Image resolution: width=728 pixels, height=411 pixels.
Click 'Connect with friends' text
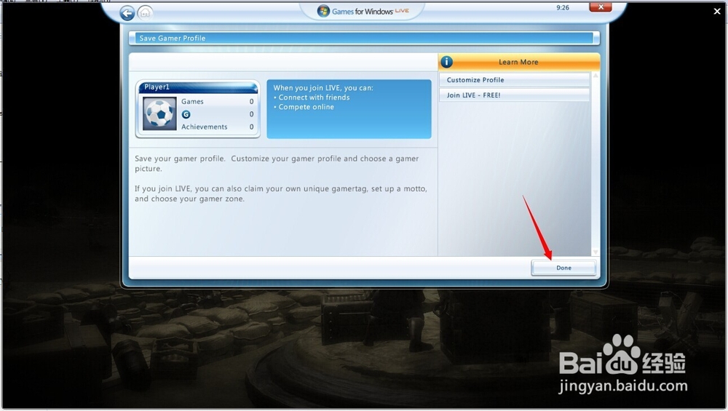(x=314, y=97)
